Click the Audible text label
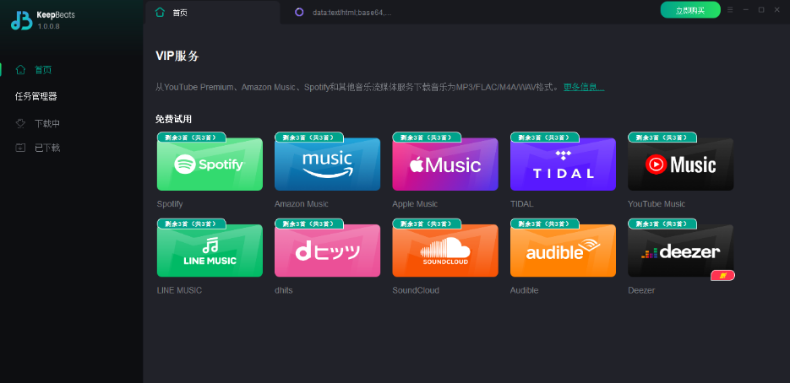790x383 pixels. click(x=525, y=290)
